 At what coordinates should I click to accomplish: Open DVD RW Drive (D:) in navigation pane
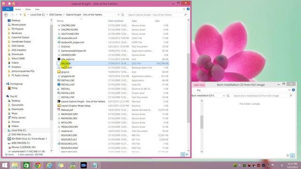click(x=21, y=135)
